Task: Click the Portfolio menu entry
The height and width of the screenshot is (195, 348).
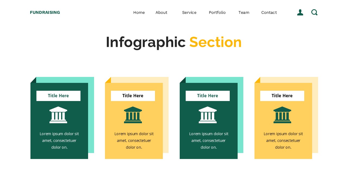Action: [217, 12]
